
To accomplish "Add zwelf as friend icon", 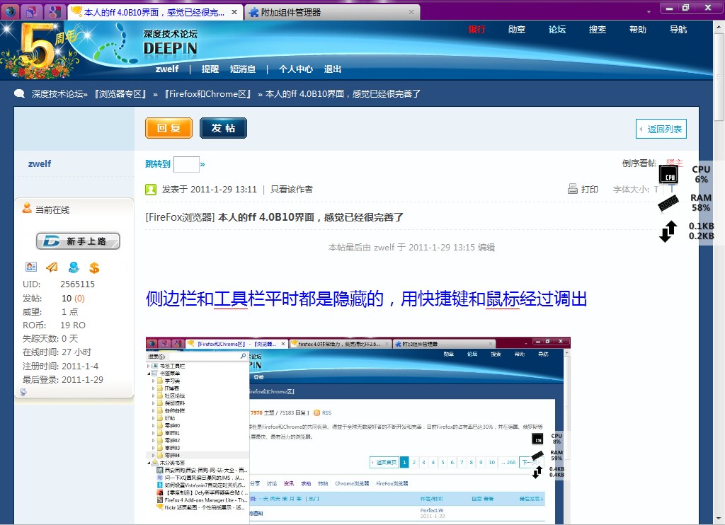I will point(73,267).
